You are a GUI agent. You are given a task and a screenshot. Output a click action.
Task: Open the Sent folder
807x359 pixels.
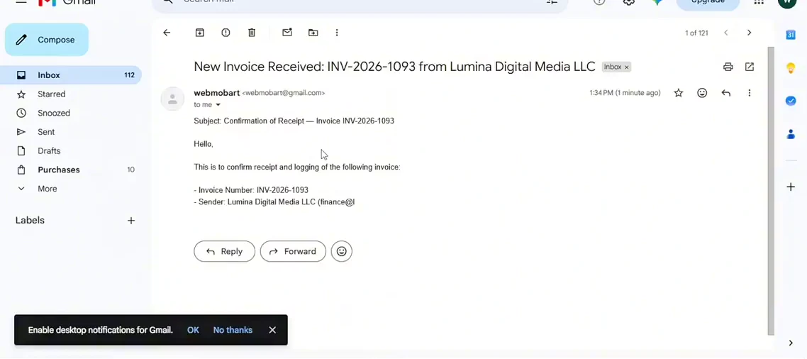pos(70,132)
